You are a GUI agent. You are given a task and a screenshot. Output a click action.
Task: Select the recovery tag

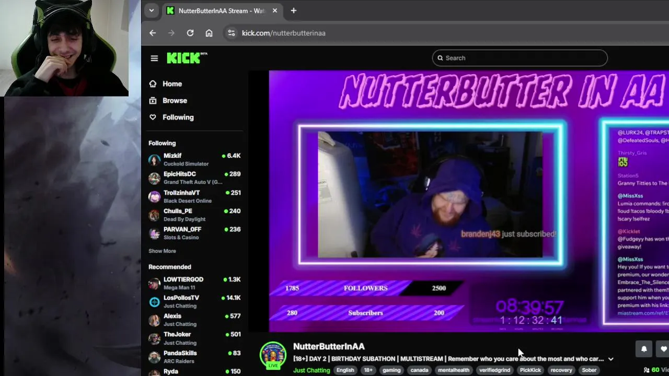(x=561, y=370)
